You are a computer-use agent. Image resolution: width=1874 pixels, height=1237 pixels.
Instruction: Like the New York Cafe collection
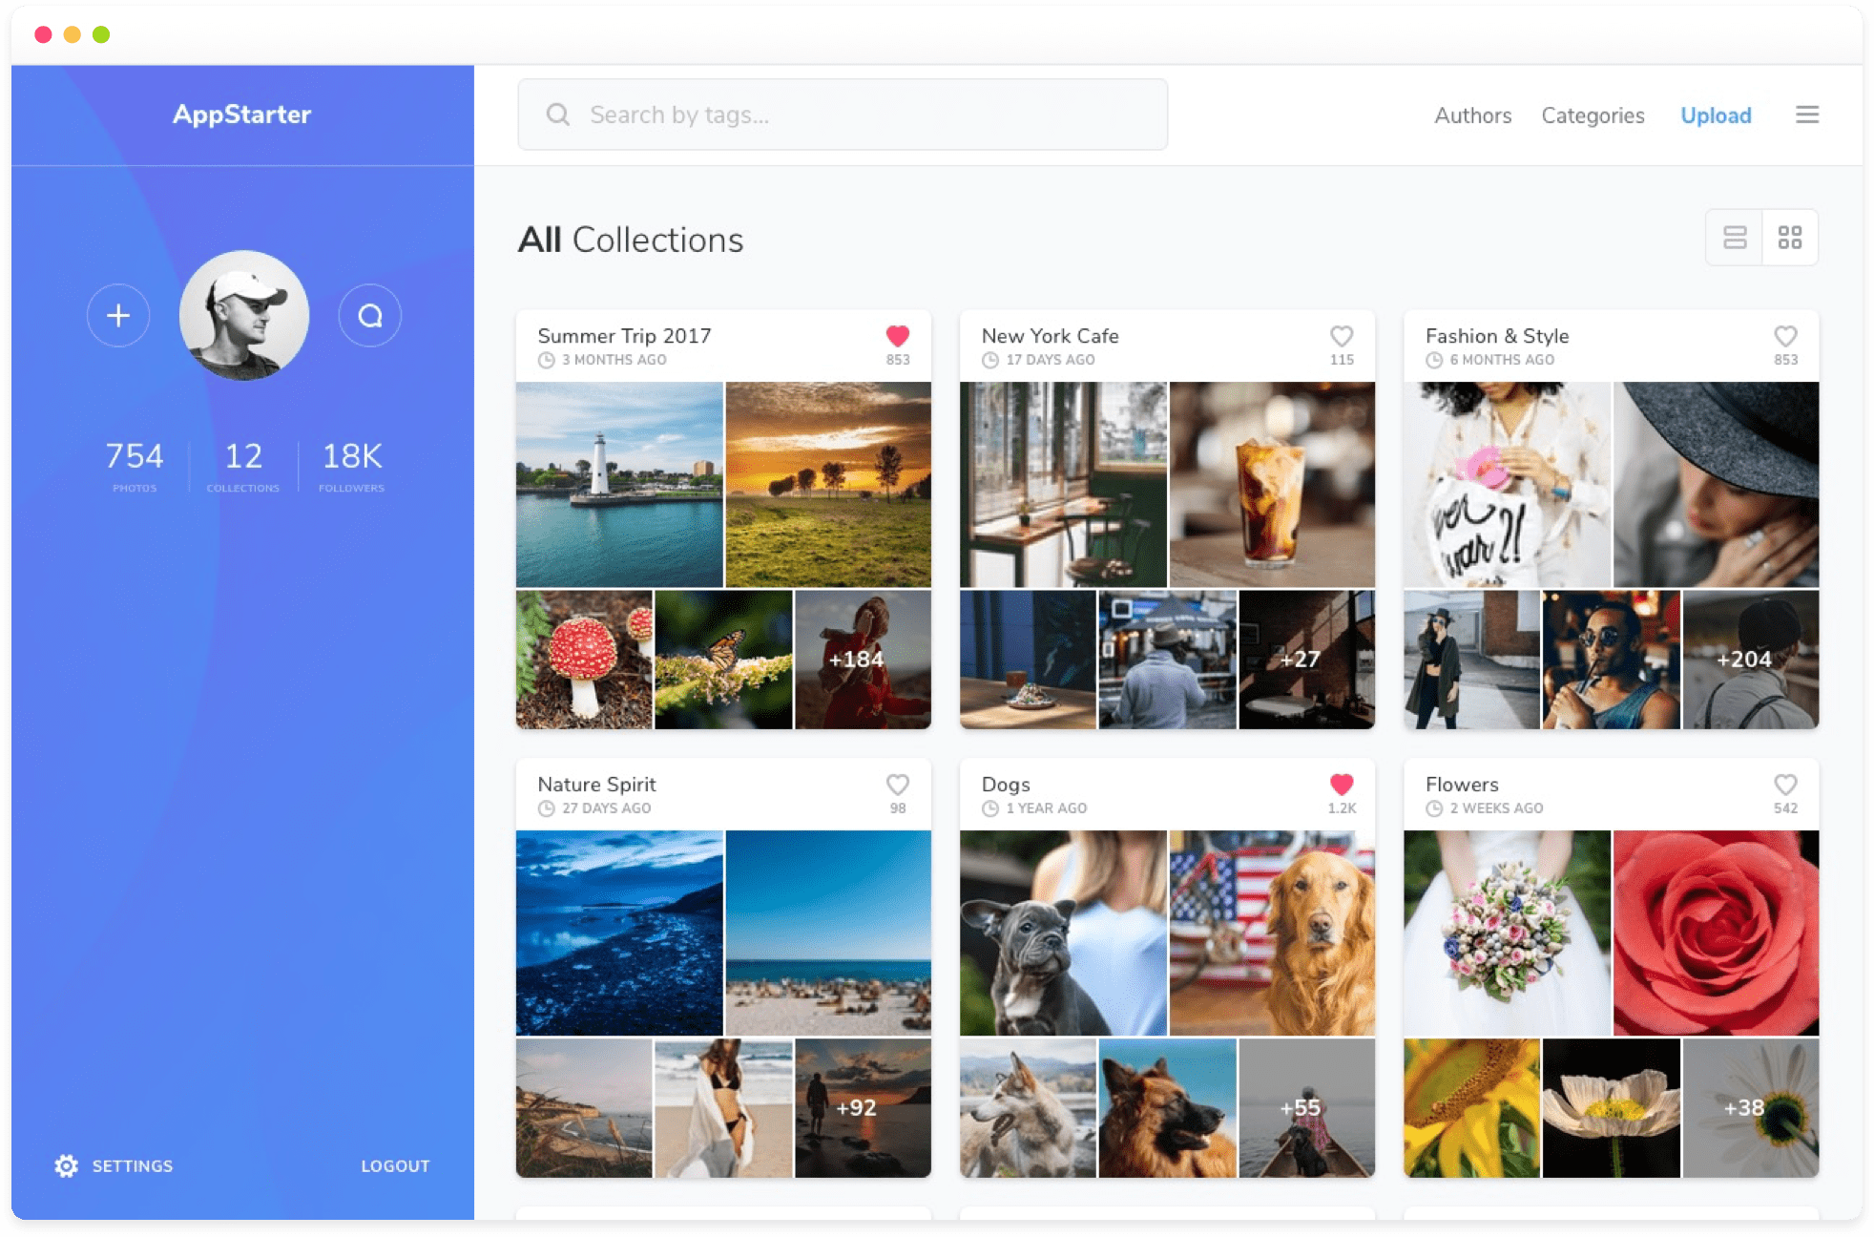tap(1342, 336)
